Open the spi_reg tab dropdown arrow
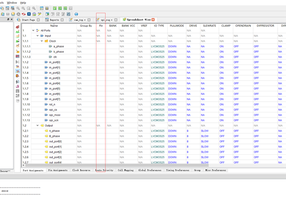The width and height of the screenshot is (286, 197). tap(112, 20)
